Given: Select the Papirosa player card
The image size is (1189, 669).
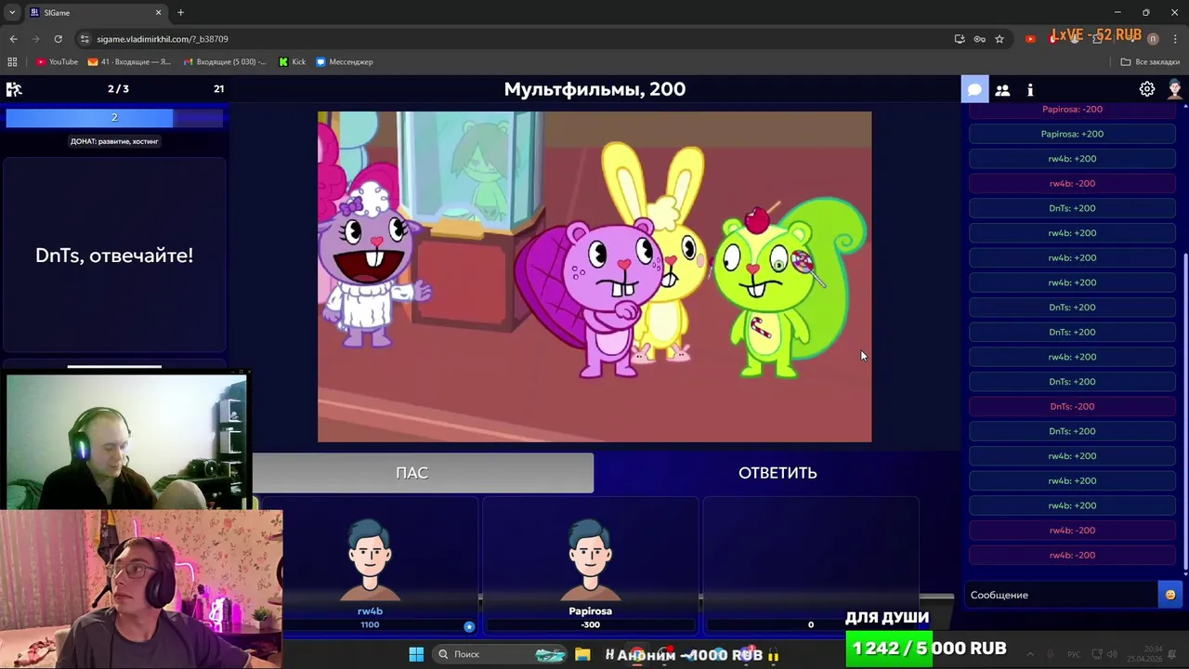Looking at the screenshot, I should 590,565.
